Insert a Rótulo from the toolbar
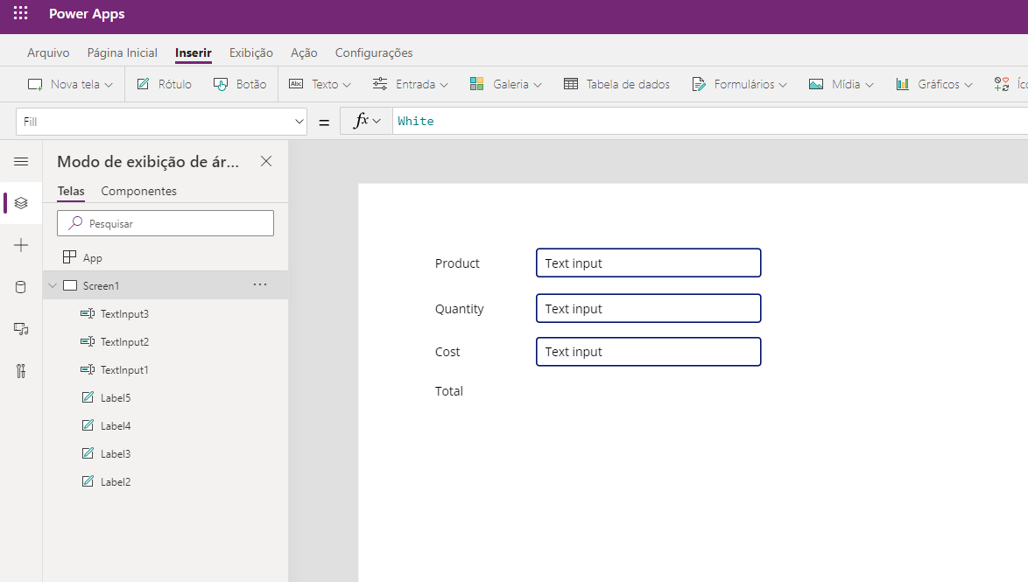The image size is (1028, 582). click(x=164, y=83)
